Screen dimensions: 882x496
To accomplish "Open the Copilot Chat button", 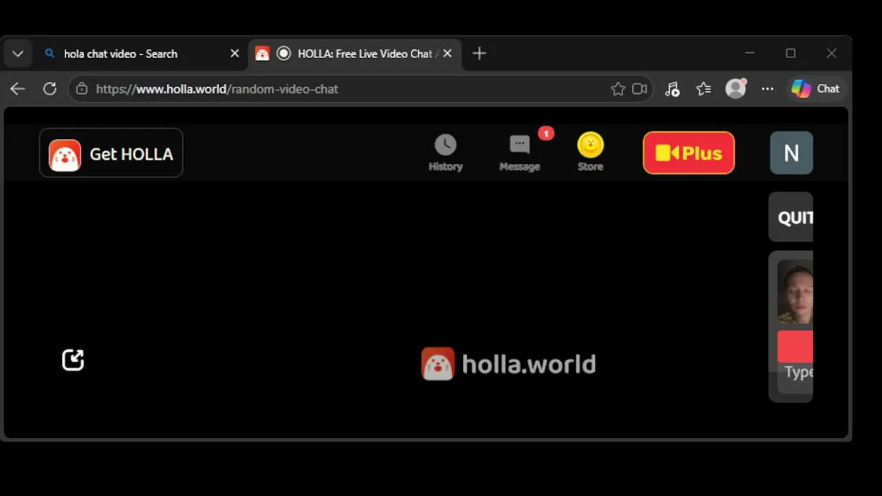I will pyautogui.click(x=816, y=89).
